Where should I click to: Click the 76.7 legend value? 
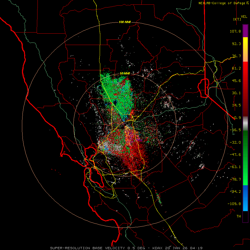(236, 56)
